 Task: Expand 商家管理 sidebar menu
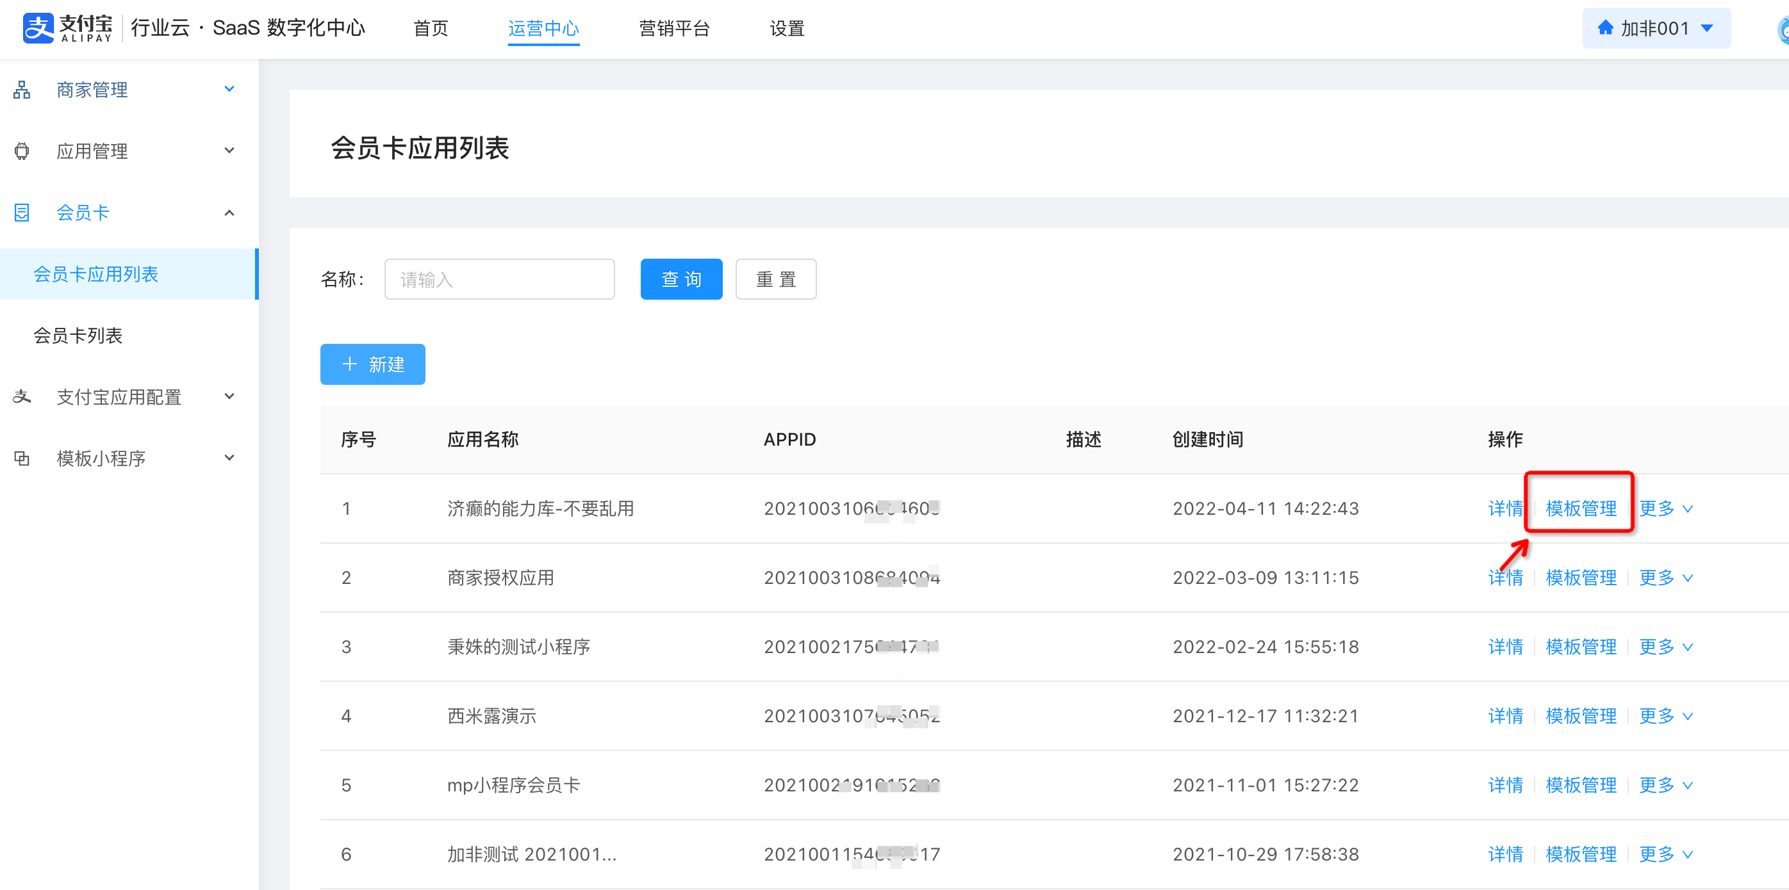229,89
